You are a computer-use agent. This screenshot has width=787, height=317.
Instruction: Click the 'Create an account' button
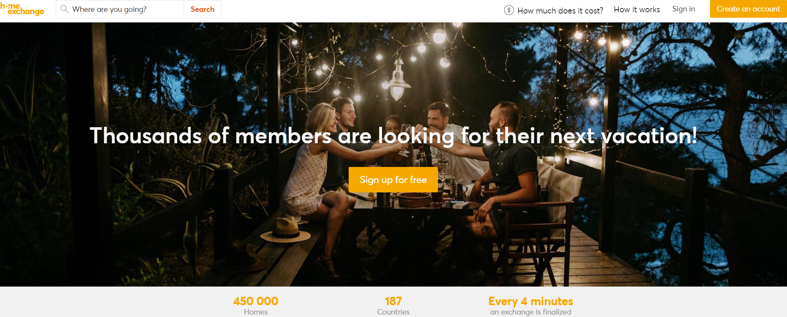click(748, 9)
